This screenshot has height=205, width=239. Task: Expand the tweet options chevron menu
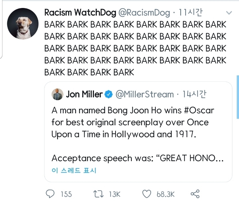[x=228, y=13]
